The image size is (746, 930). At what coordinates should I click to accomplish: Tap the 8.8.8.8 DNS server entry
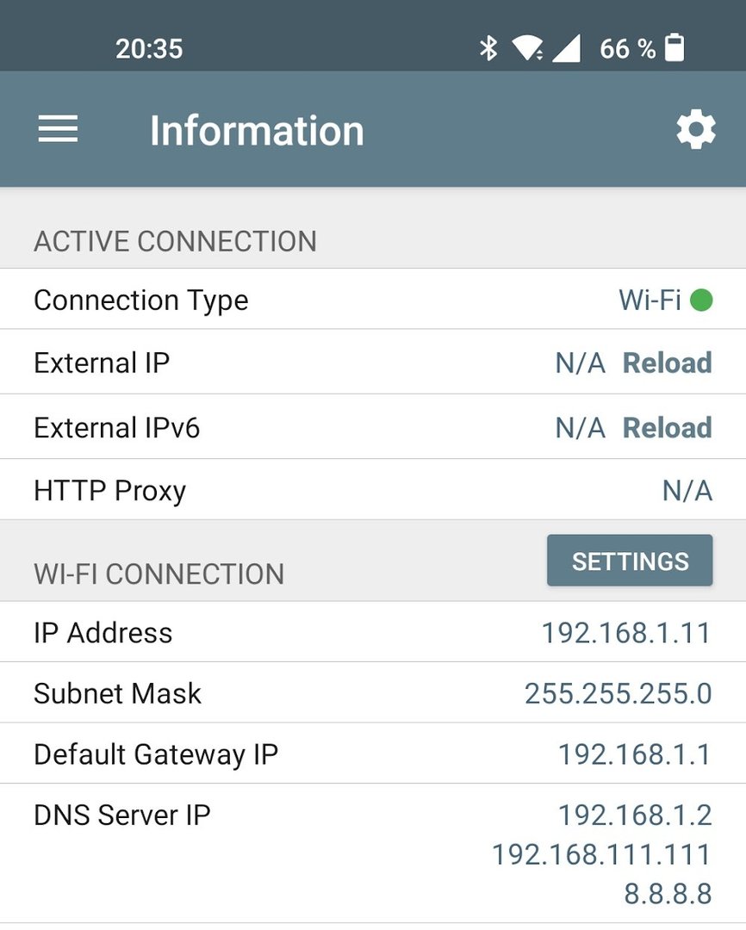pyautogui.click(x=668, y=894)
